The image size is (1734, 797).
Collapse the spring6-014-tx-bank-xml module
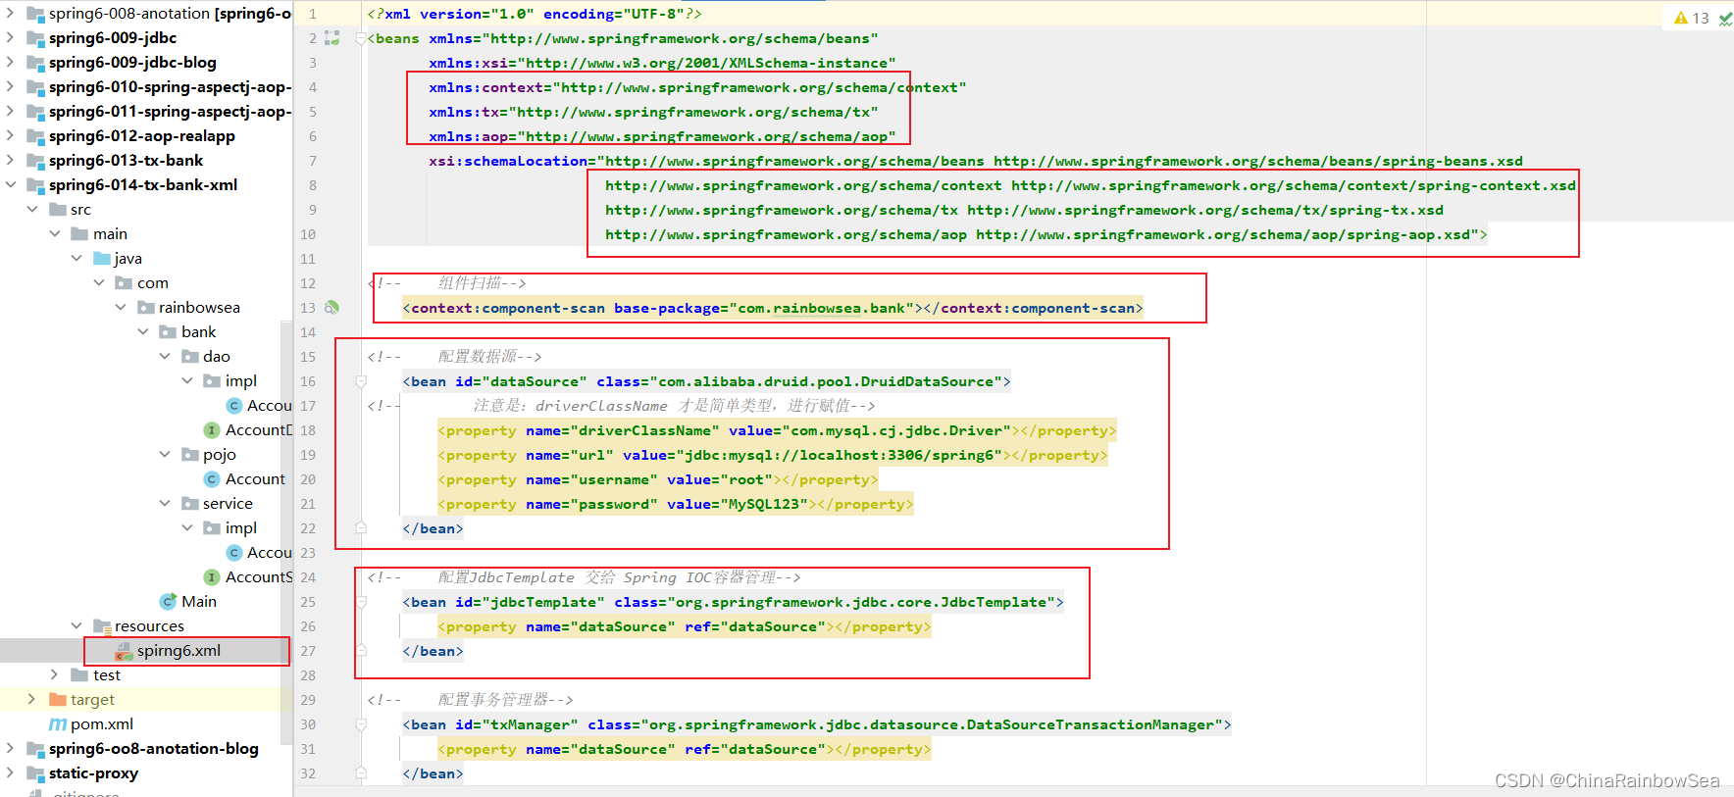(11, 185)
